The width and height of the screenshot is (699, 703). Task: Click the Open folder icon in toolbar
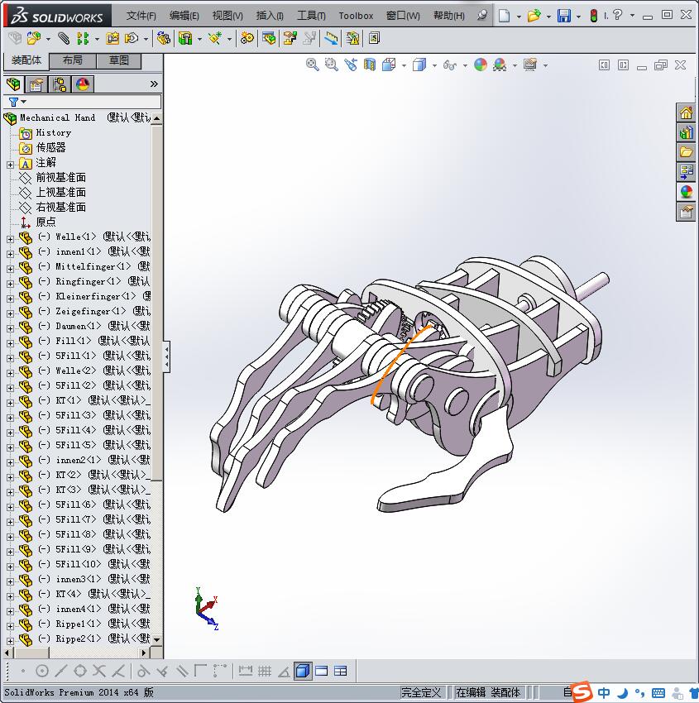(534, 16)
